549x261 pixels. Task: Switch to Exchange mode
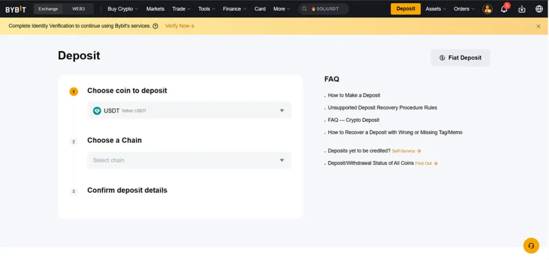pos(48,9)
